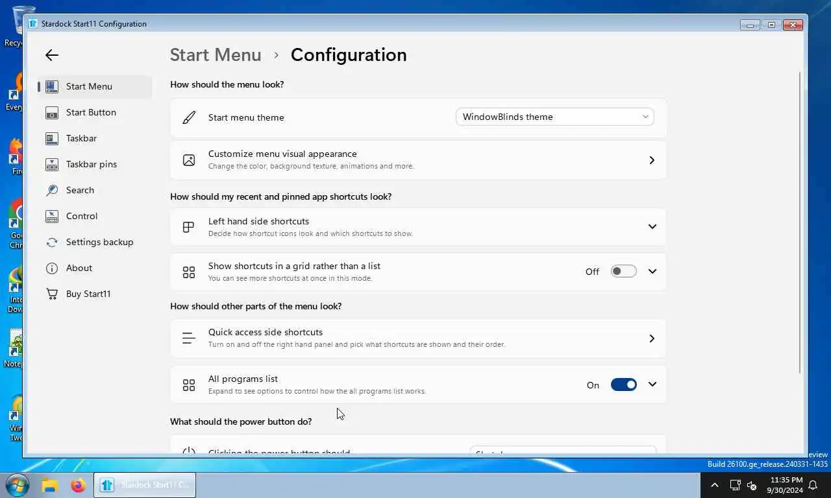Click the Buy Start11 cart icon
This screenshot has height=498, width=831.
(52, 294)
